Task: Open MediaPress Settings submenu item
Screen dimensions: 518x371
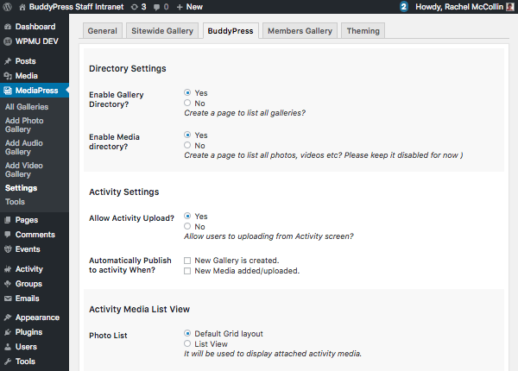Action: (21, 188)
